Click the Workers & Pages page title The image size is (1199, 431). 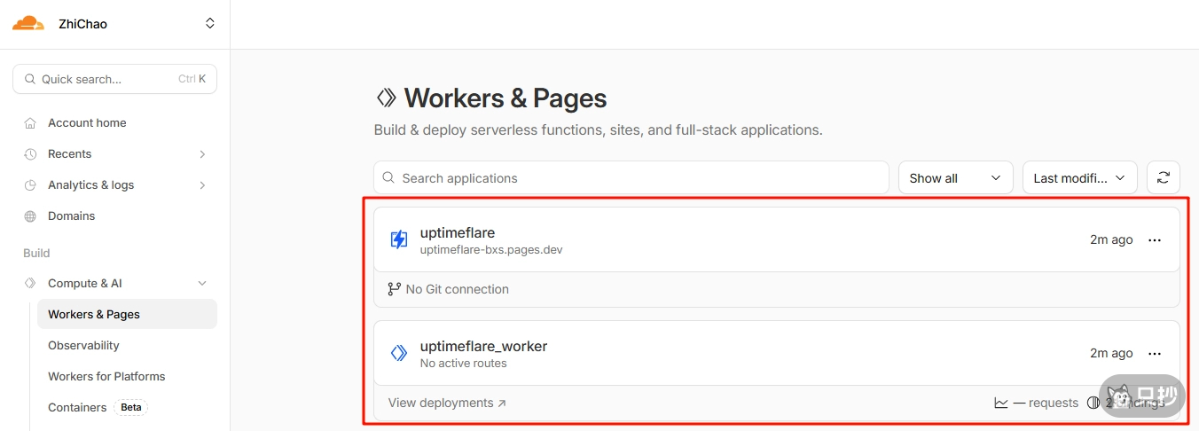point(505,98)
